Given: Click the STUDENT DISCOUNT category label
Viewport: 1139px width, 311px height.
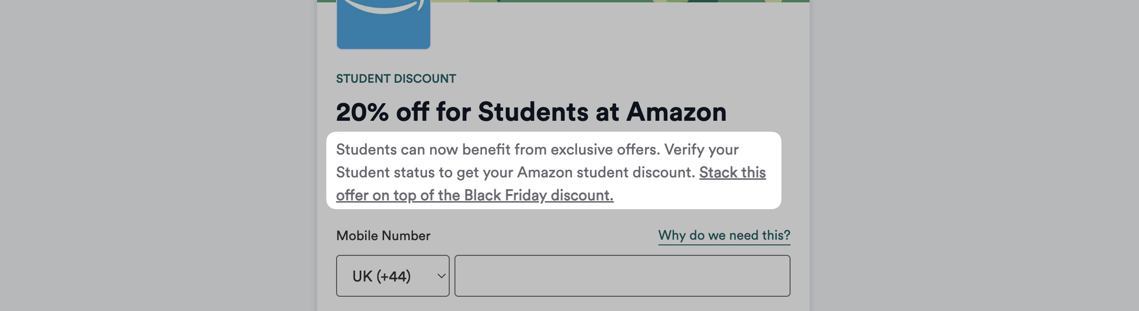Looking at the screenshot, I should [x=396, y=78].
